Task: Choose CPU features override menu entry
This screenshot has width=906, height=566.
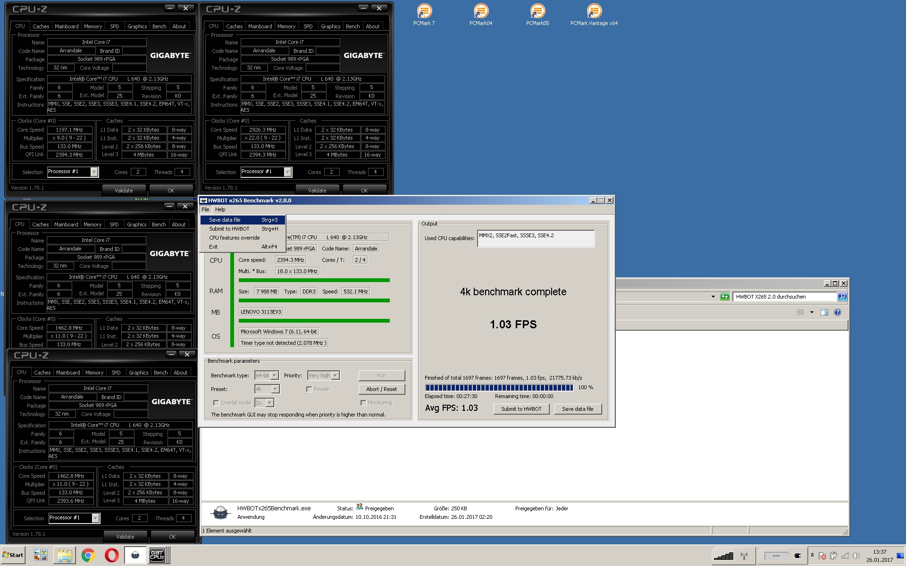Action: 243,238
